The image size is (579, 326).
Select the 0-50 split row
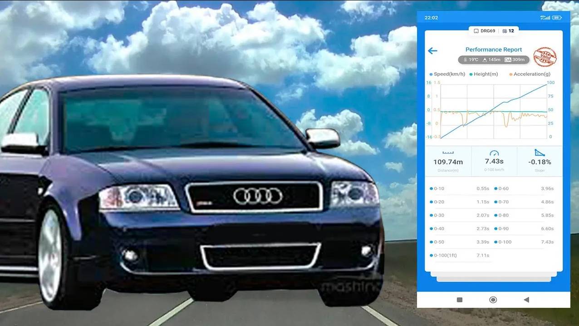click(459, 242)
